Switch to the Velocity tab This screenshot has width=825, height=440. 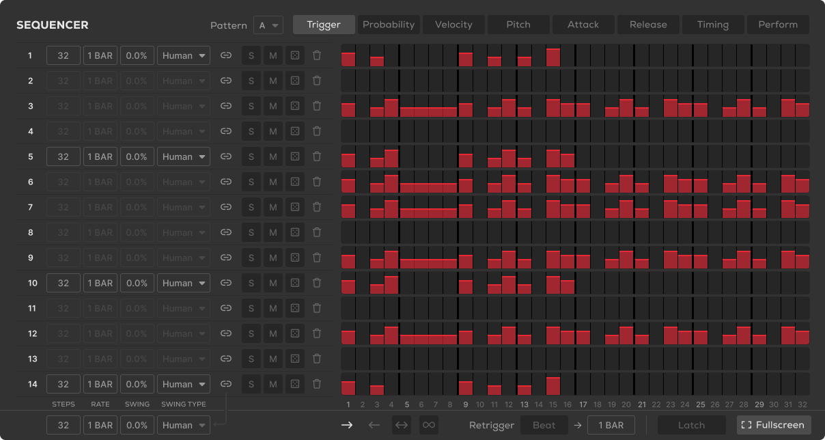coord(453,25)
